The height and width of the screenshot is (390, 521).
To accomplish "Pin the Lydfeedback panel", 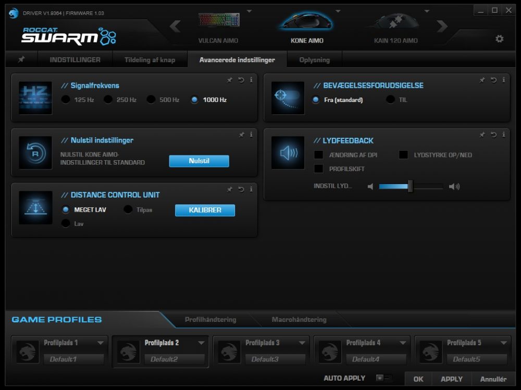I will 482,135.
